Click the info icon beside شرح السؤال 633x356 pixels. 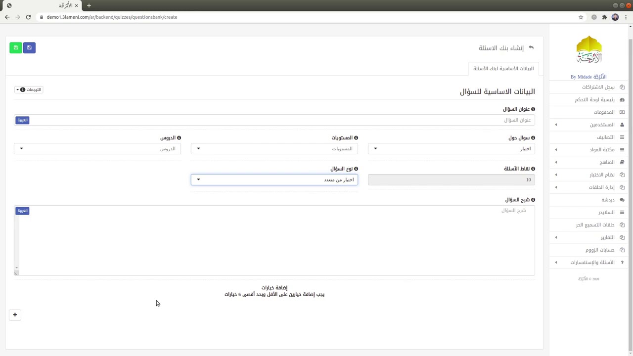pyautogui.click(x=533, y=200)
